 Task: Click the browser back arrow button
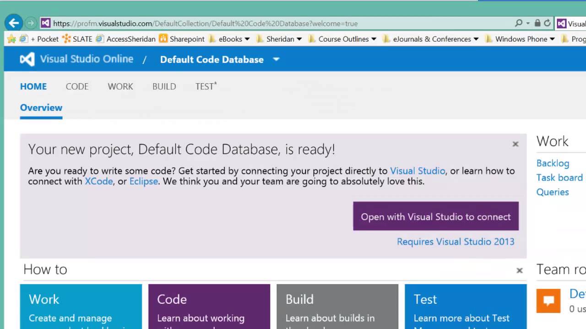[14, 23]
